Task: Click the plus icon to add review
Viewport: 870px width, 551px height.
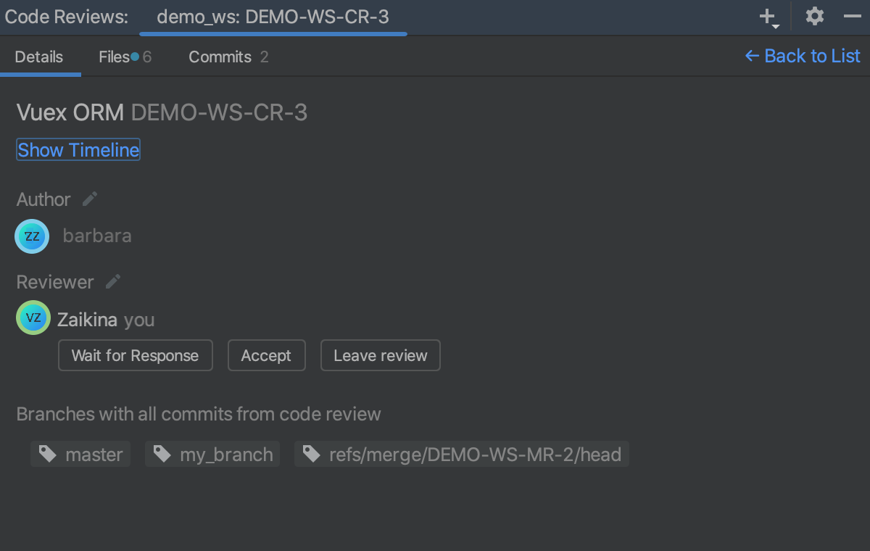Action: [767, 17]
